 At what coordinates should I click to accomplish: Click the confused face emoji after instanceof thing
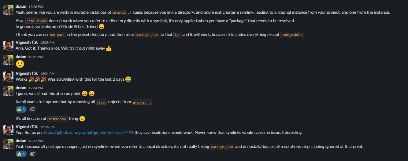pyautogui.click(x=82, y=119)
